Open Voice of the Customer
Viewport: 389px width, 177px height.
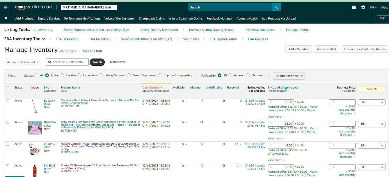pyautogui.click(x=120, y=18)
